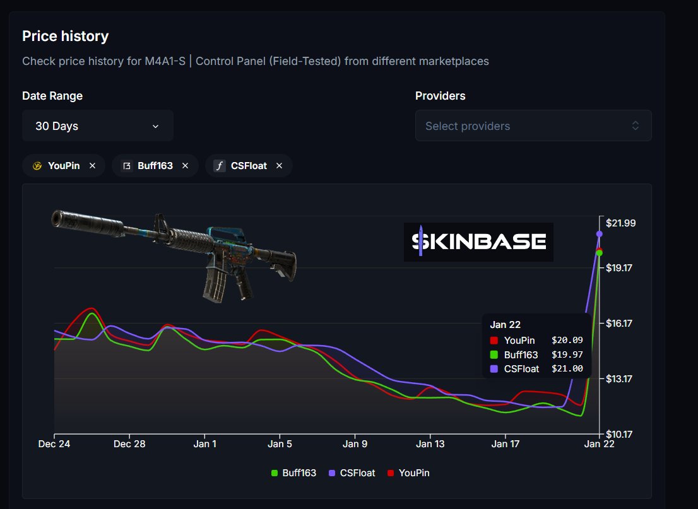698x509 pixels.
Task: Click the Jan 5 x-axis label
Action: pyautogui.click(x=280, y=444)
